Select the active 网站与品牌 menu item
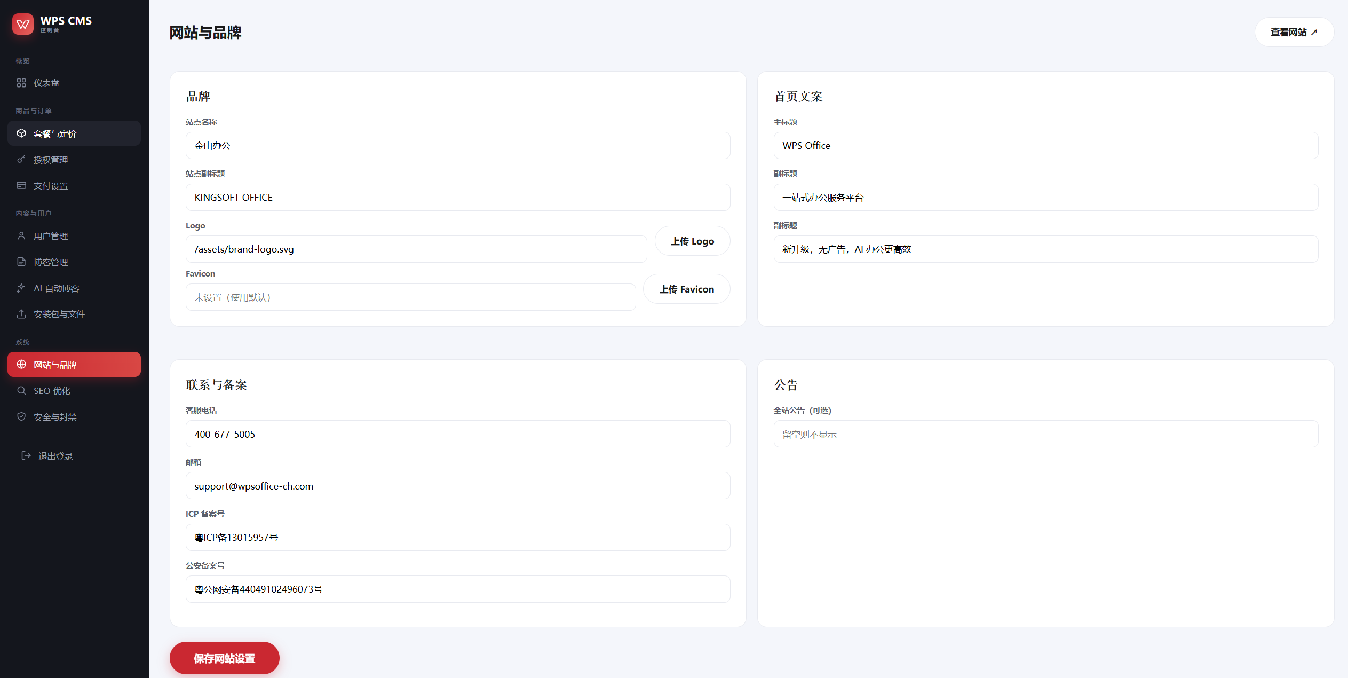This screenshot has height=678, width=1348. [x=74, y=364]
